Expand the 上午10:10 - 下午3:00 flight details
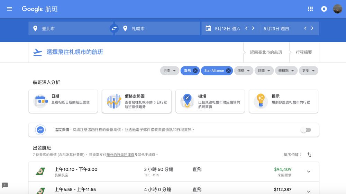This screenshot has height=194, width=346. coord(309,172)
